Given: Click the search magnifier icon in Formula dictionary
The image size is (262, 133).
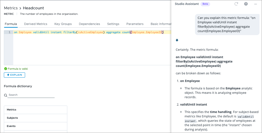Looking at the screenshot, I should [6, 95].
